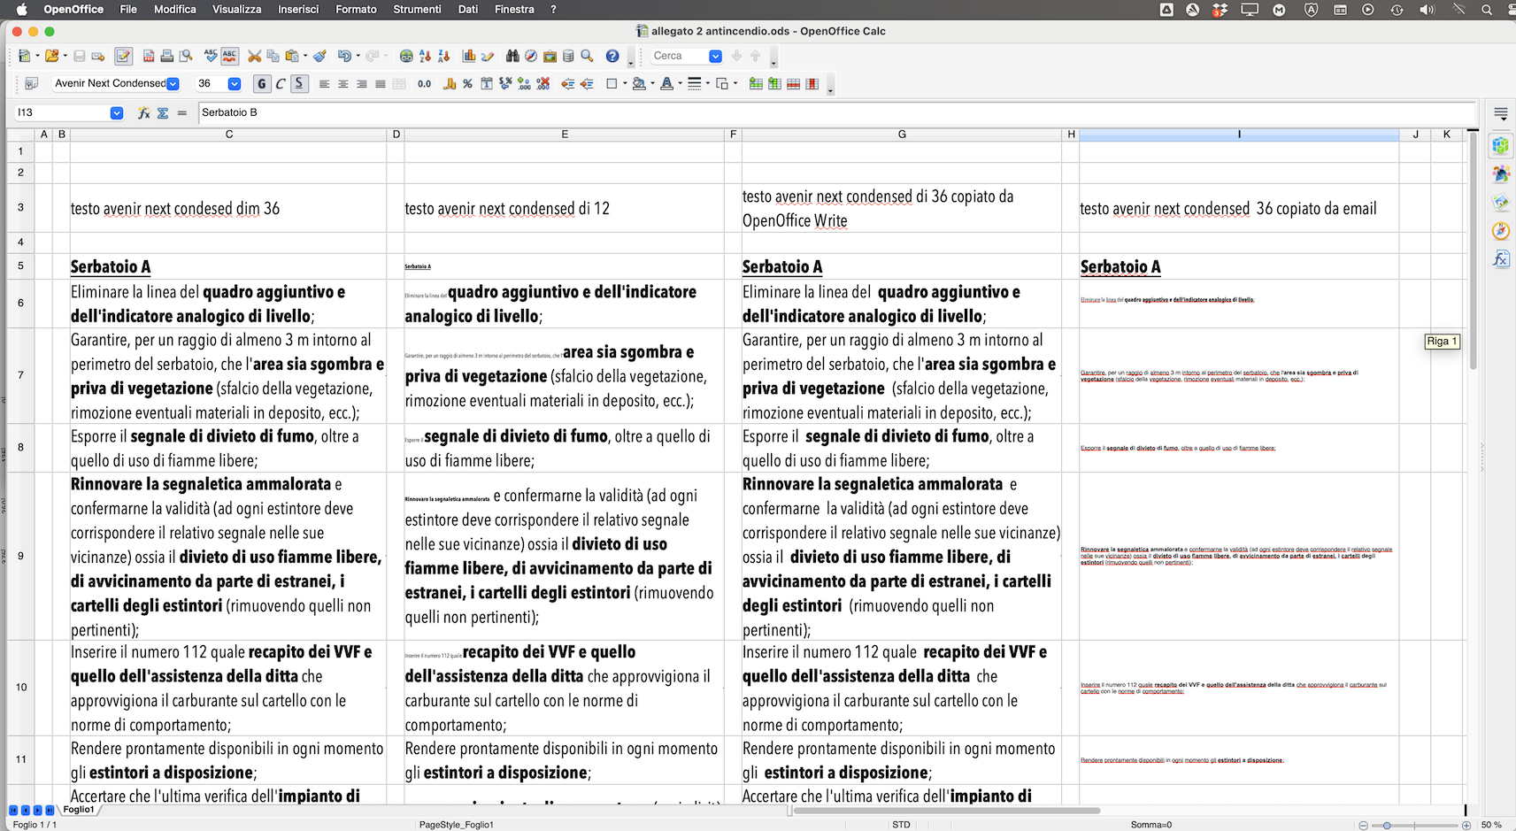
Task: Click column G header
Action: click(x=902, y=135)
